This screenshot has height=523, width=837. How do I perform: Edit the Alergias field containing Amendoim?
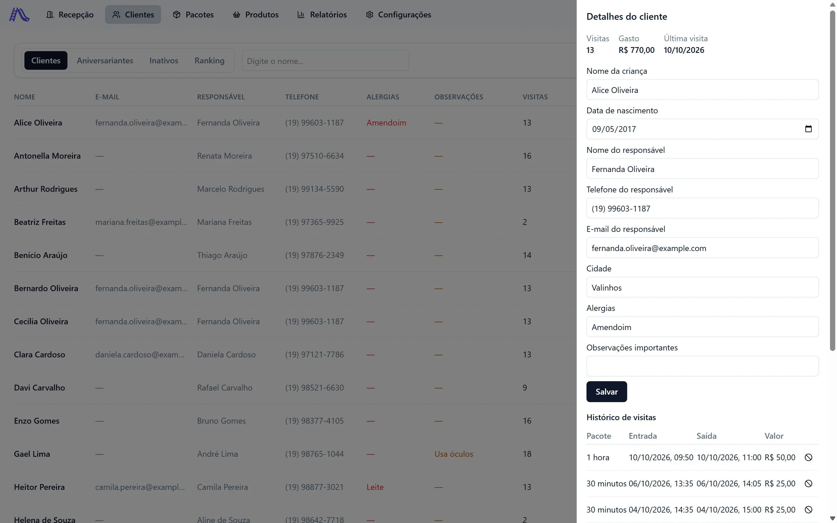click(702, 327)
